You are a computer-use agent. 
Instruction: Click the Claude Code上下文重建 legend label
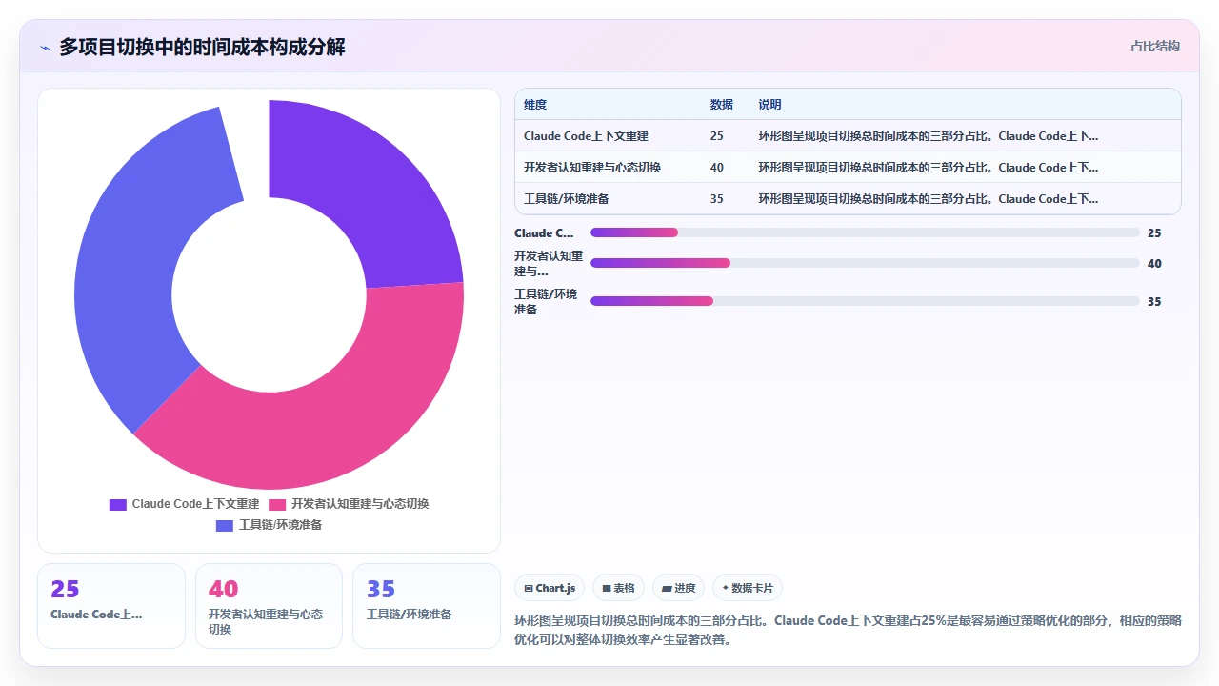coord(195,504)
